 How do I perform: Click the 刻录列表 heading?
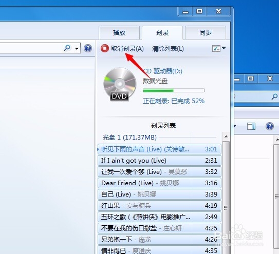[163, 126]
